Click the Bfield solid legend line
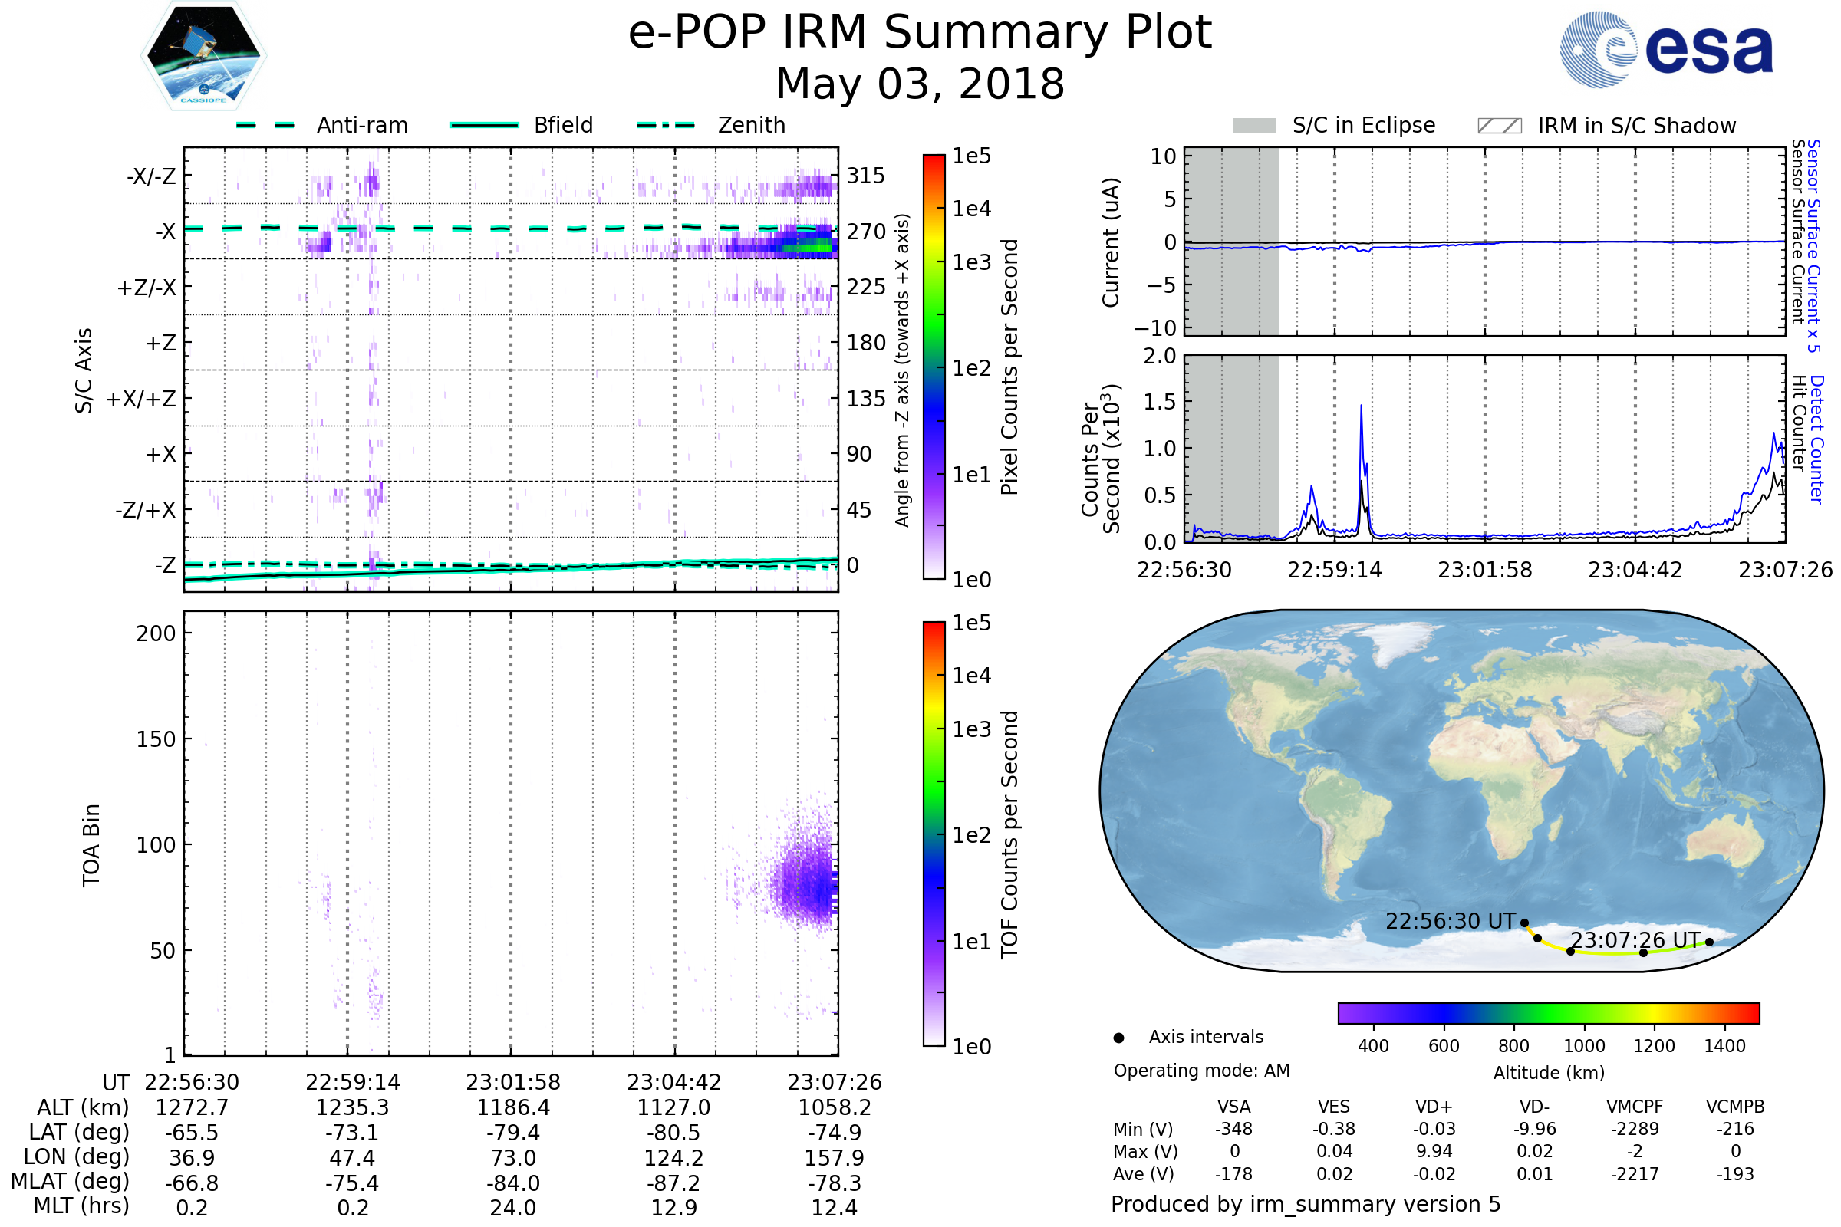Viewport: 1841px width, 1227px height. [x=484, y=125]
